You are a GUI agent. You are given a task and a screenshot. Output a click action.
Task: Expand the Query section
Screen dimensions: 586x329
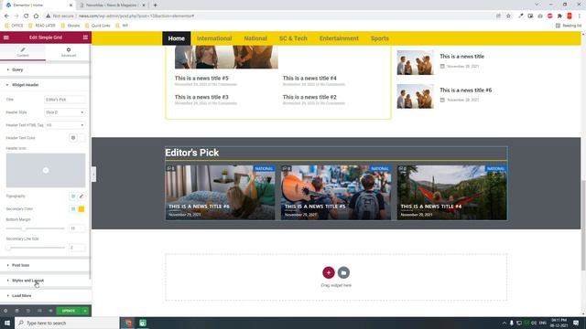point(45,69)
